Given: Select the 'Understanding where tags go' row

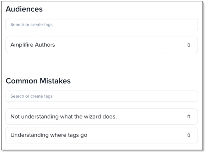Looking at the screenshot, I should click(102, 135).
